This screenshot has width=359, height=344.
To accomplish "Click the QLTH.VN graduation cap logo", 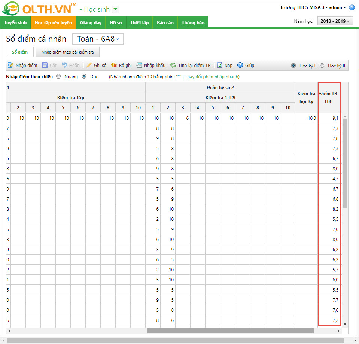I will (x=10, y=8).
